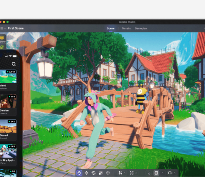
Task: Click the focus frame selection icon
Action: point(132,173)
